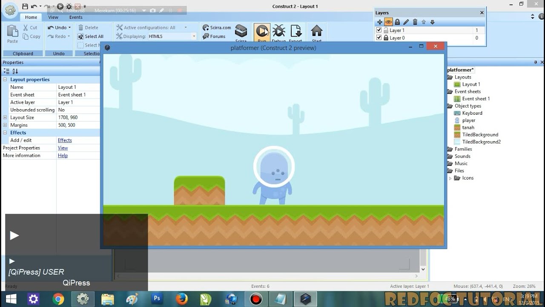The height and width of the screenshot is (307, 545).
Task: Run the layout with the Run button
Action: [262, 34]
